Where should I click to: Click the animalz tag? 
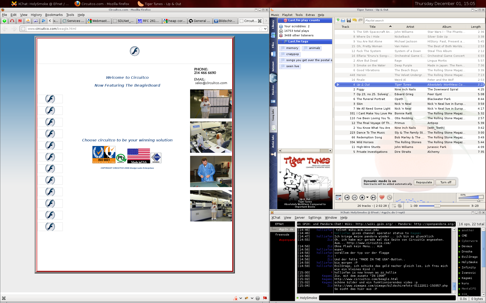(312, 48)
